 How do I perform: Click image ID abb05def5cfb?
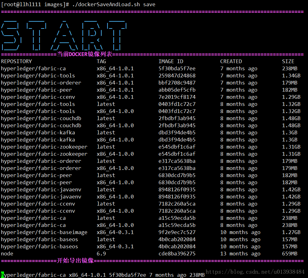177,90
